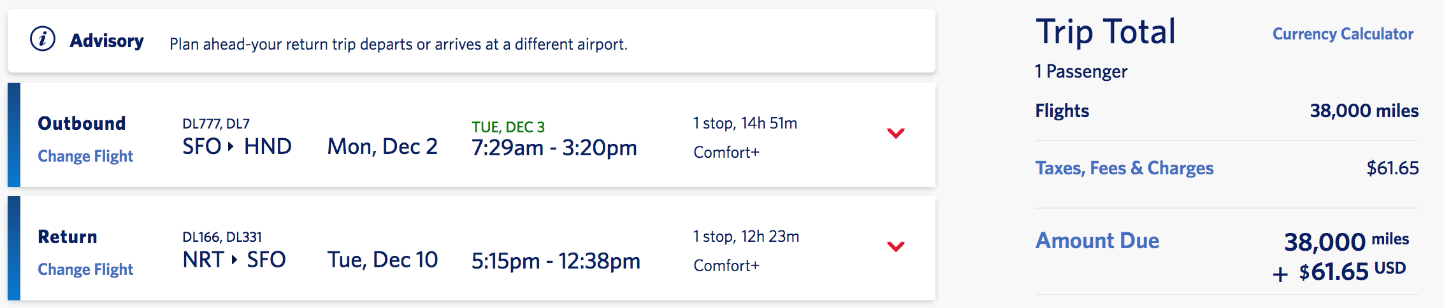Image resolution: width=1444 pixels, height=308 pixels.
Task: Select the DL166, DL331 flight numbers
Action: pos(222,237)
